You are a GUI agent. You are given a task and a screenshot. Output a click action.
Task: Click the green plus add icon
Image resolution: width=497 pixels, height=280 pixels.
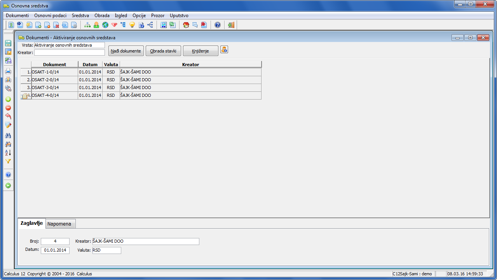pos(8,100)
